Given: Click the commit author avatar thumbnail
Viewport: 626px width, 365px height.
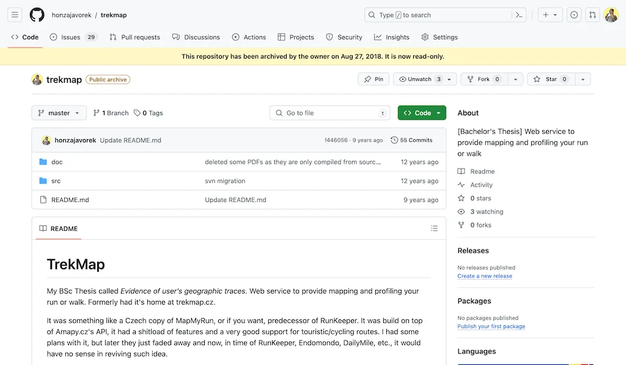Looking at the screenshot, I should point(46,140).
